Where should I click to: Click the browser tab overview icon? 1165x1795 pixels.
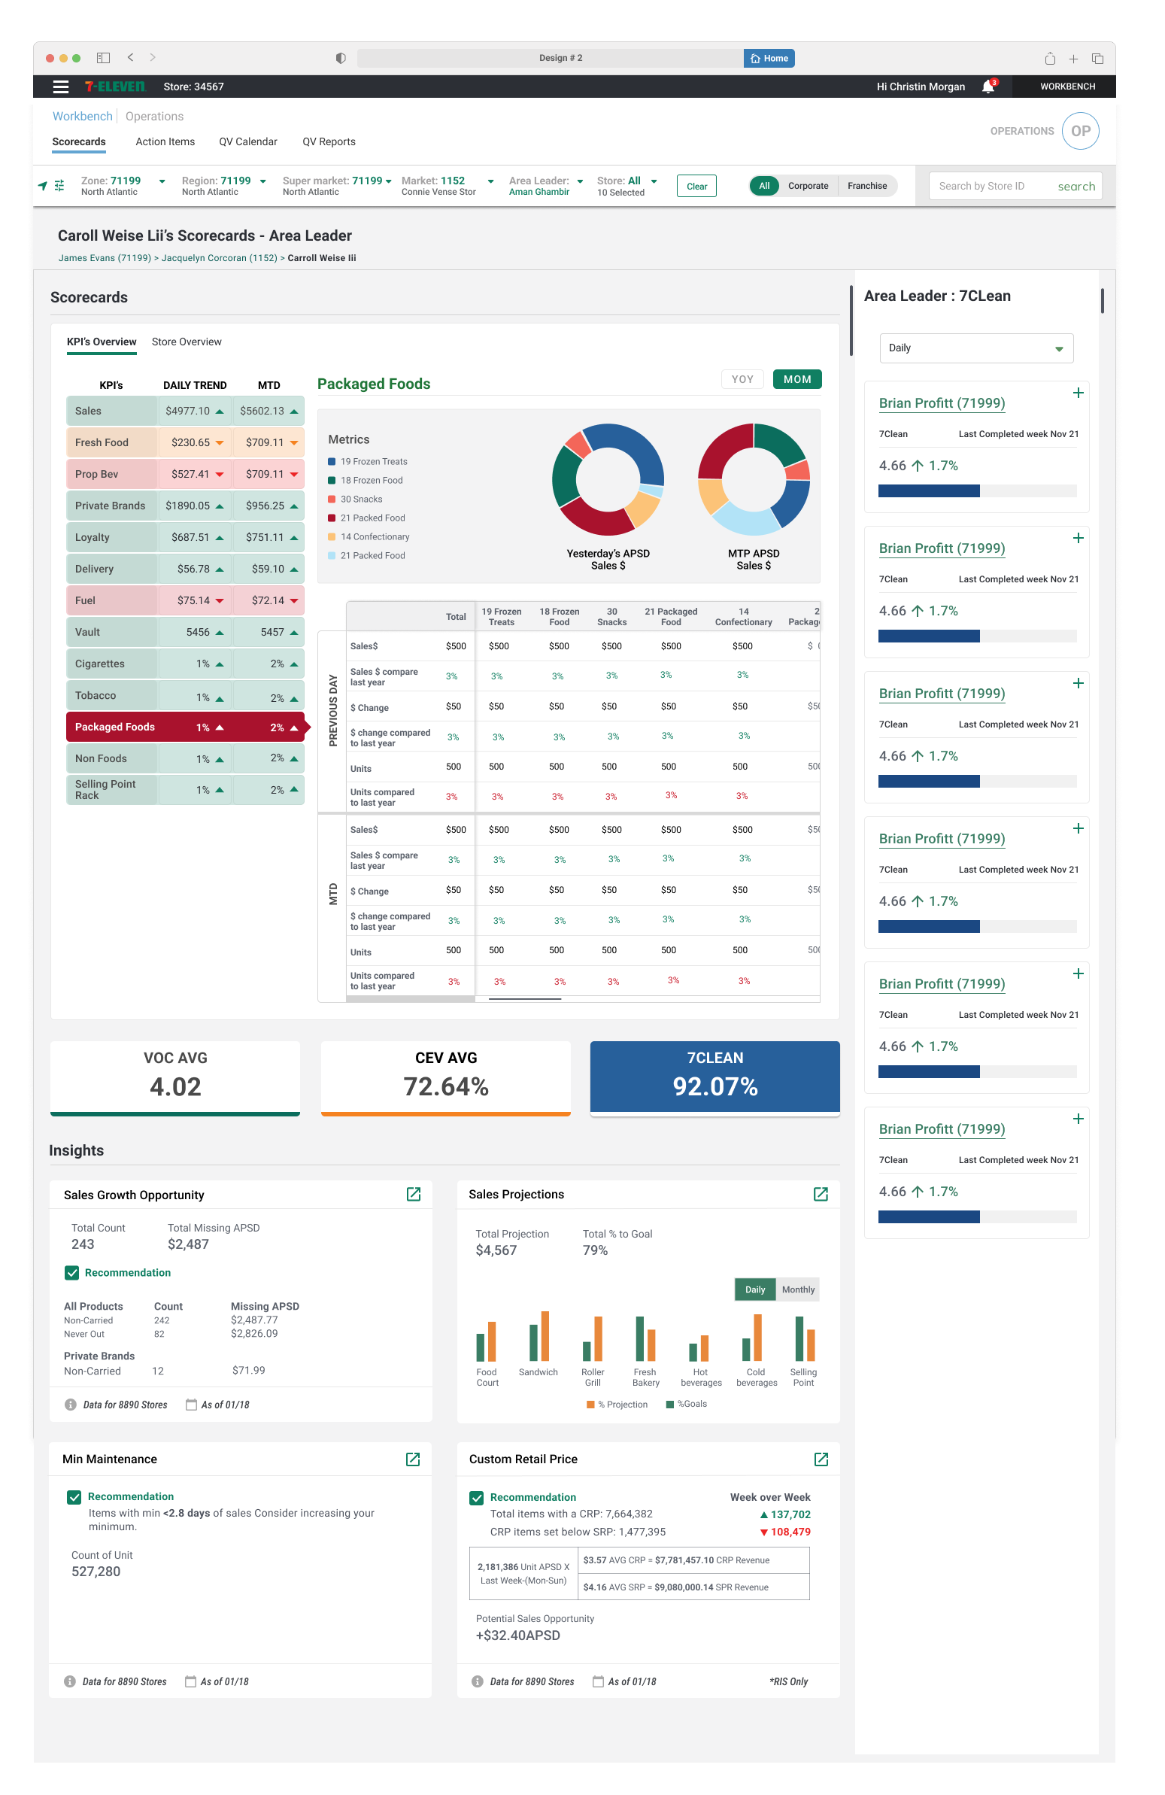(x=1097, y=58)
